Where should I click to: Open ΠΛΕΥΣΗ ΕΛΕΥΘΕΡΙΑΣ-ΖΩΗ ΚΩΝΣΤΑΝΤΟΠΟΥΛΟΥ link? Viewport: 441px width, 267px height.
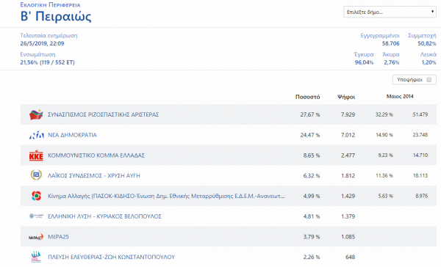[x=112, y=257]
